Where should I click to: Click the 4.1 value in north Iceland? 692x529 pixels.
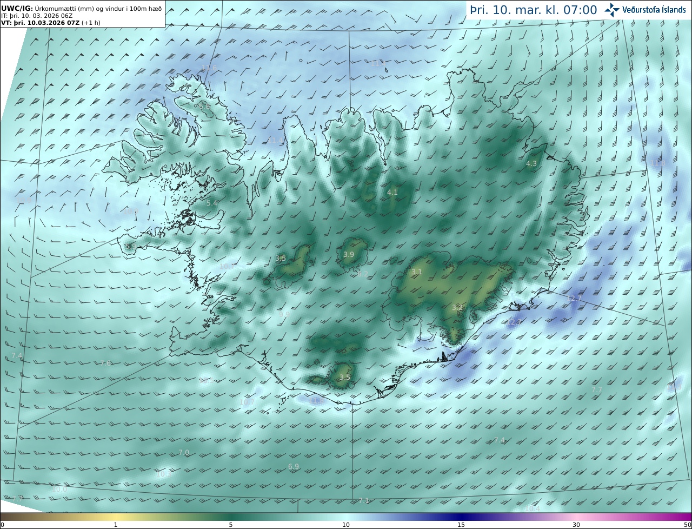point(392,192)
